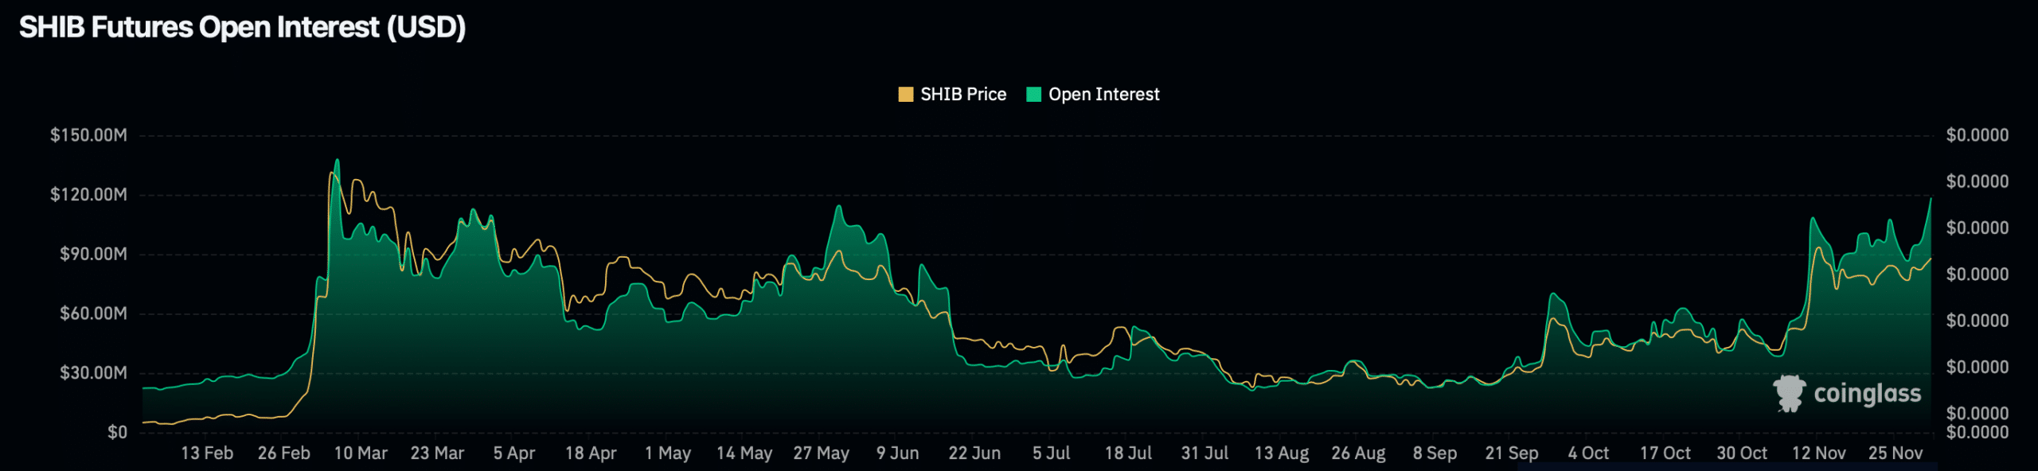
Task: Click the 13 Aug date label
Action: 1282,453
